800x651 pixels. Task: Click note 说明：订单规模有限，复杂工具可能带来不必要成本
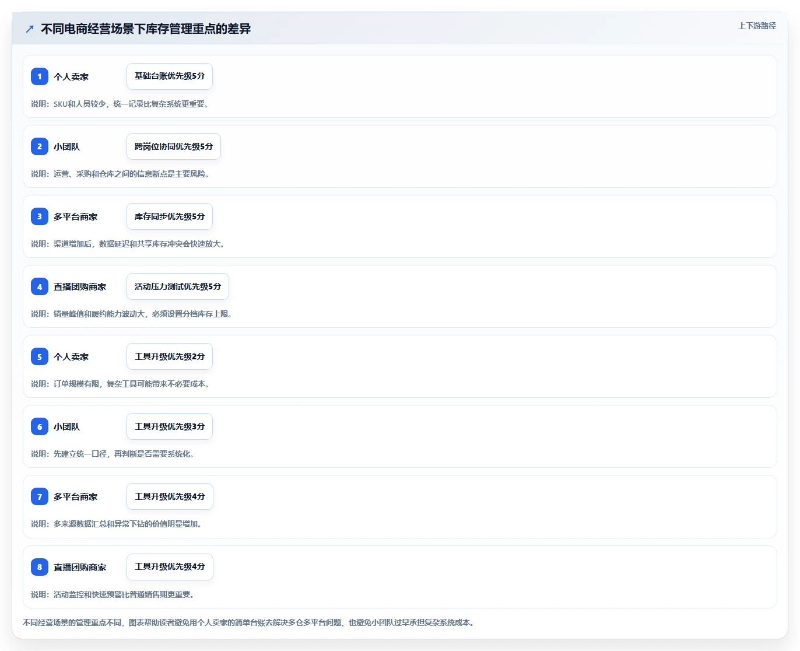pyautogui.click(x=120, y=384)
